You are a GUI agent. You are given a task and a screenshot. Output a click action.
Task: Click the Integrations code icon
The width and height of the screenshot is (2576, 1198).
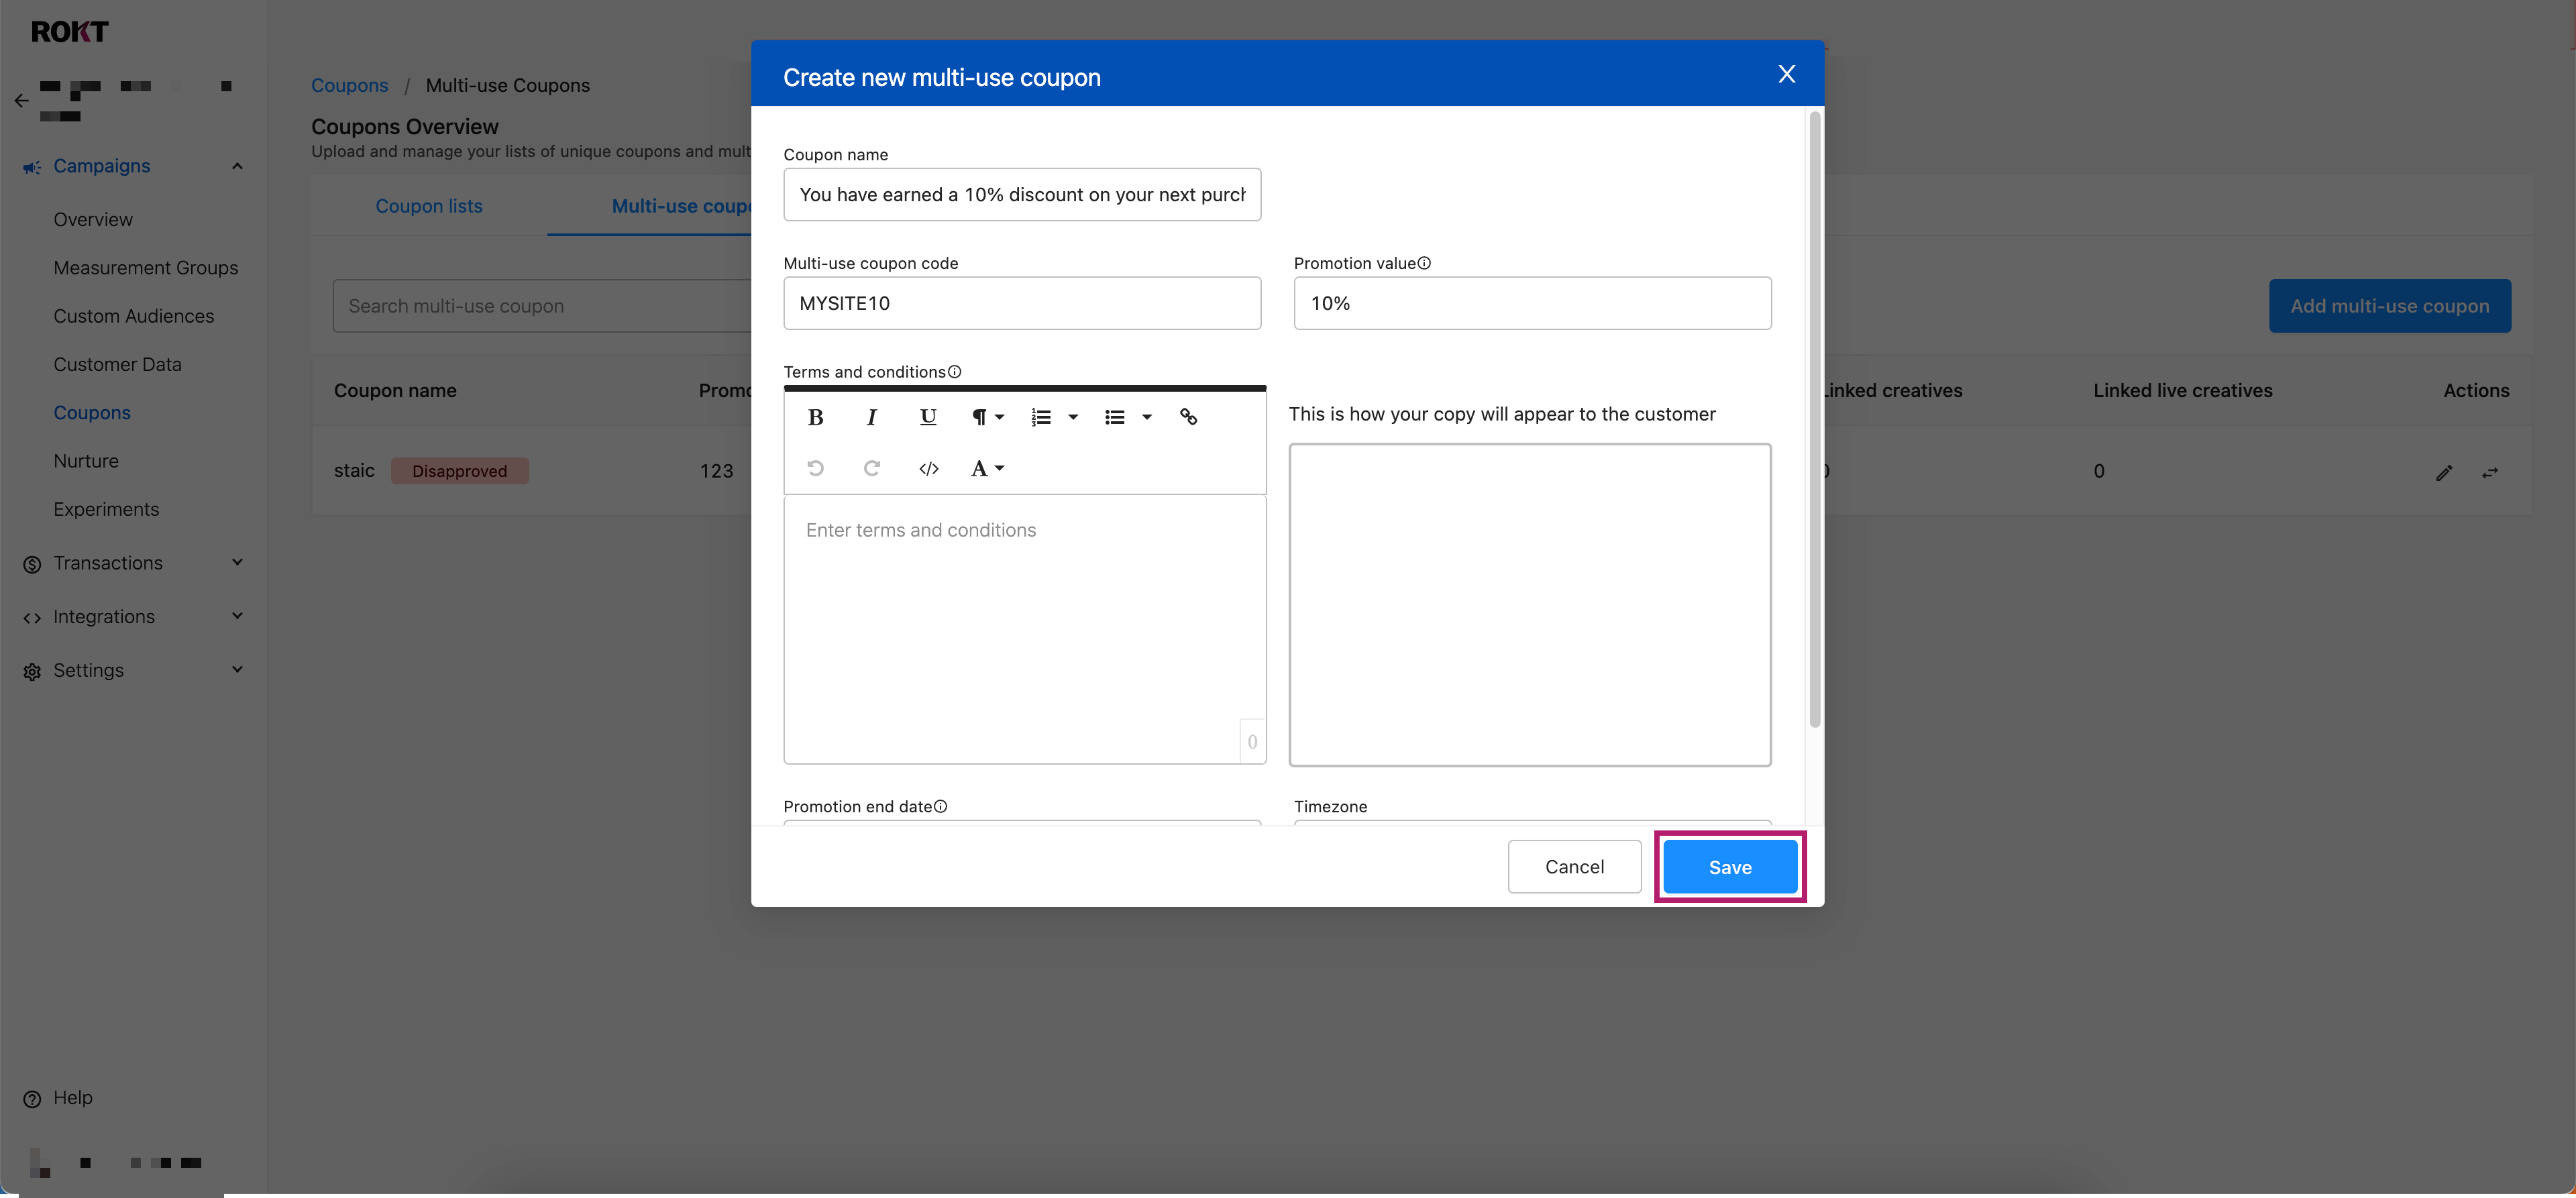tap(32, 618)
